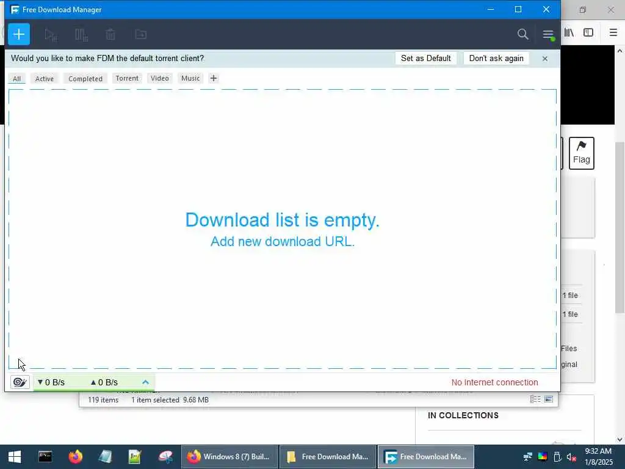Click the Add new download URL link
This screenshot has height=469, width=625.
[282, 241]
